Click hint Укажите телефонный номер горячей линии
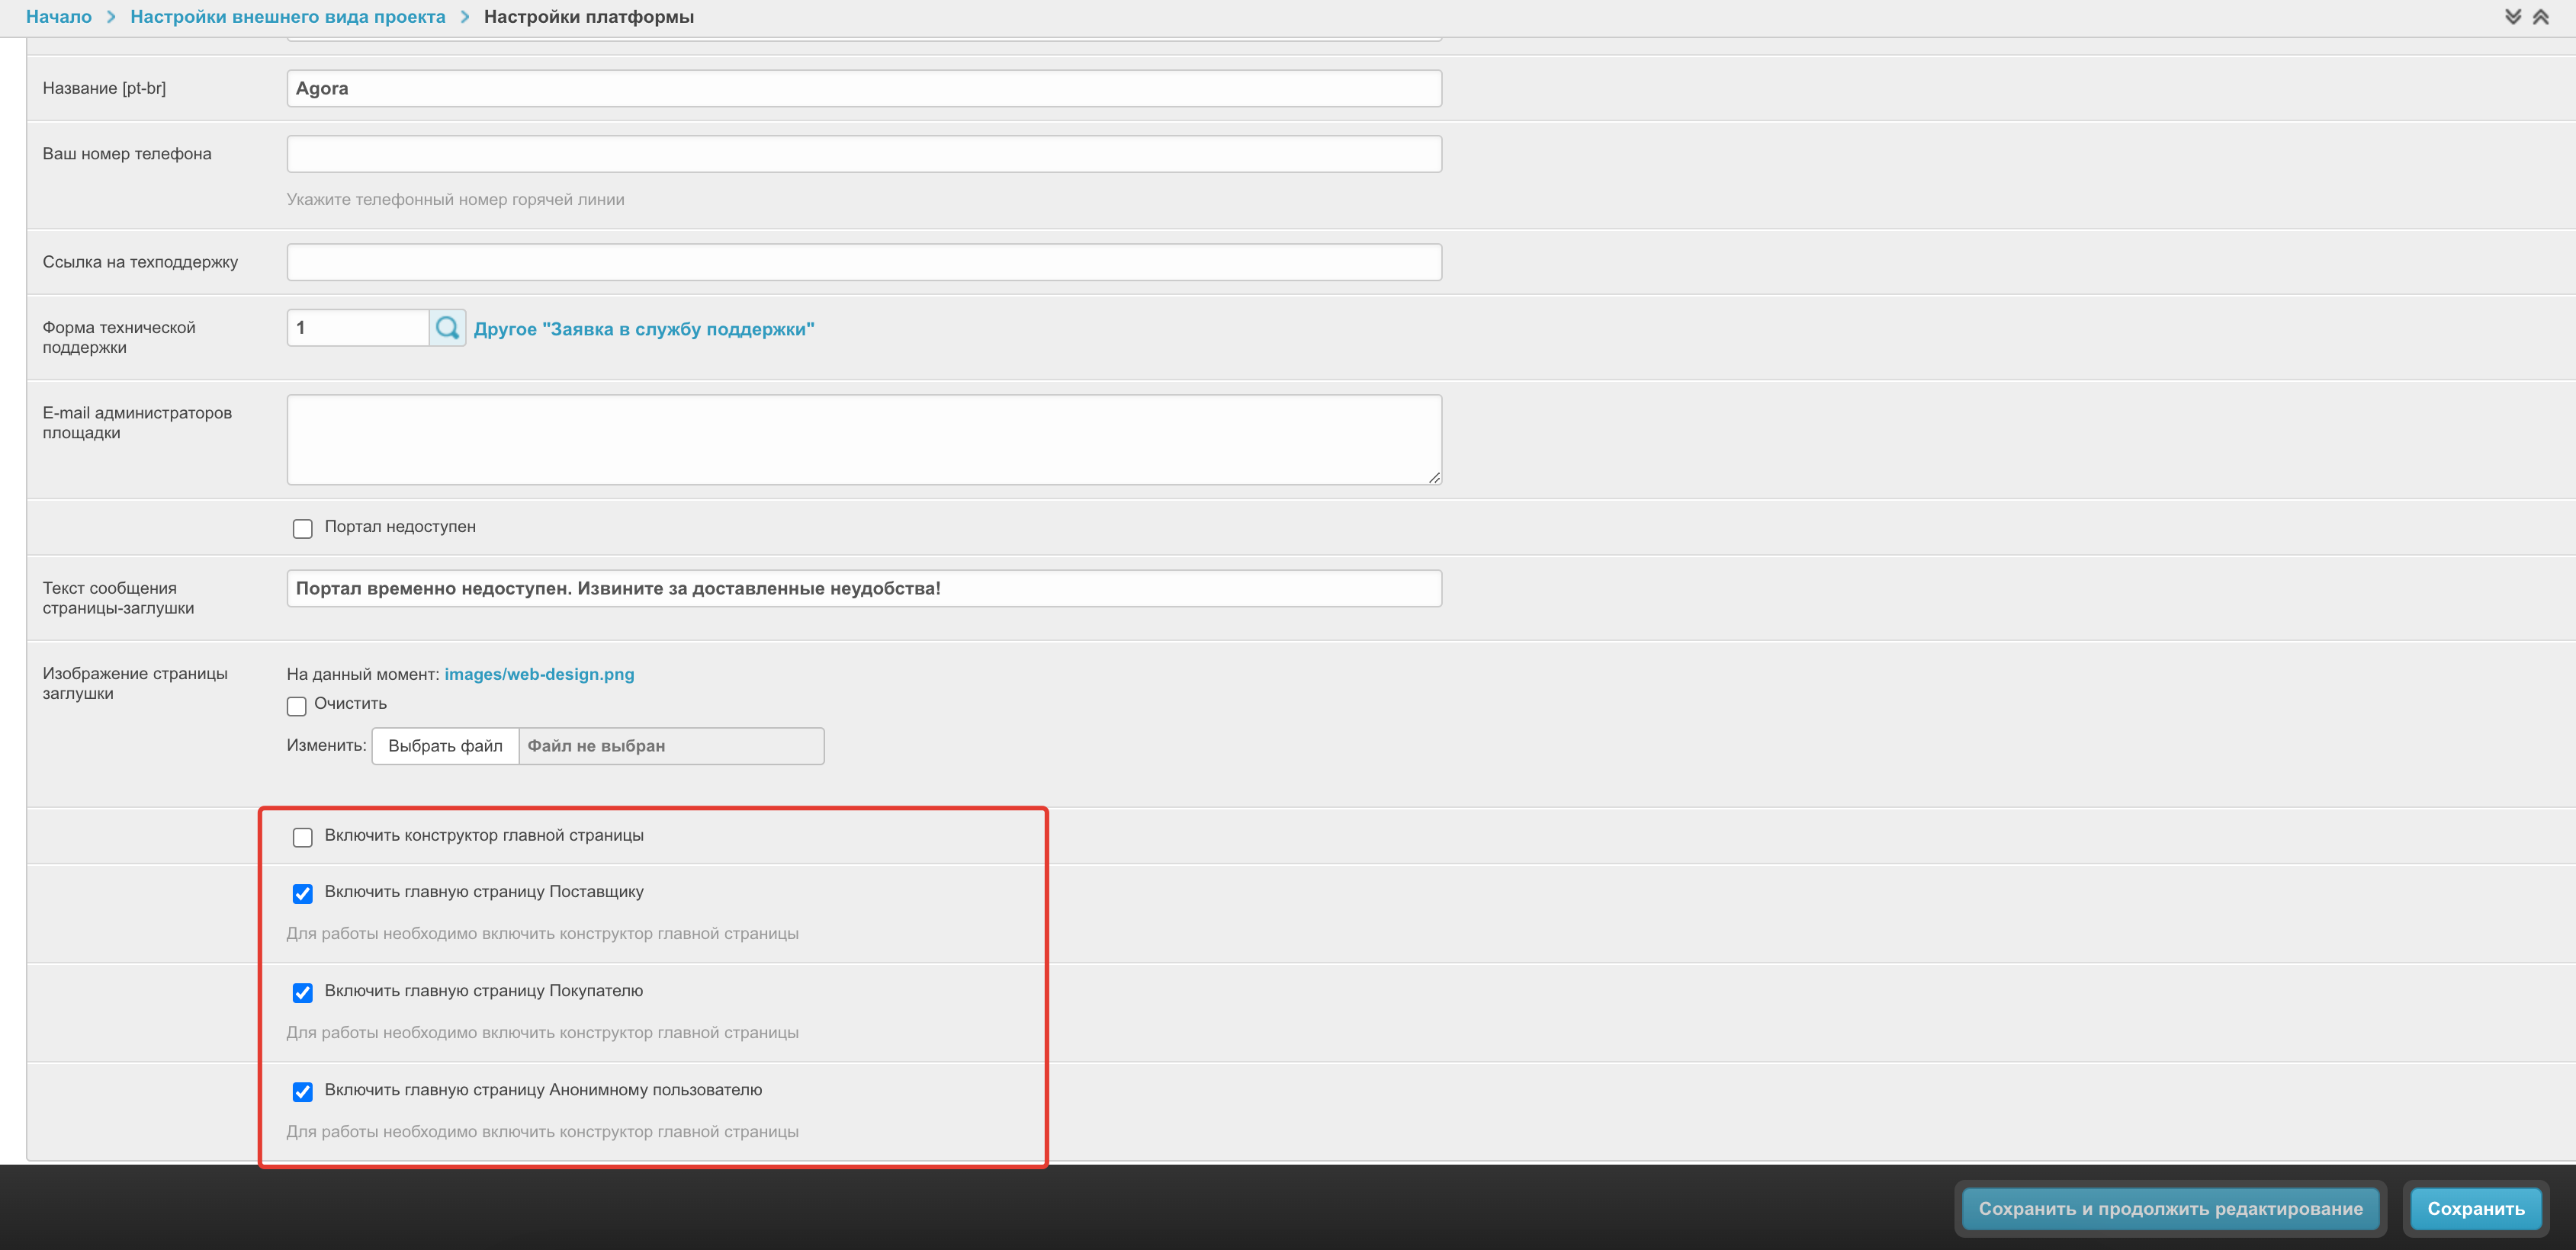2576x1250 pixels. (x=456, y=199)
